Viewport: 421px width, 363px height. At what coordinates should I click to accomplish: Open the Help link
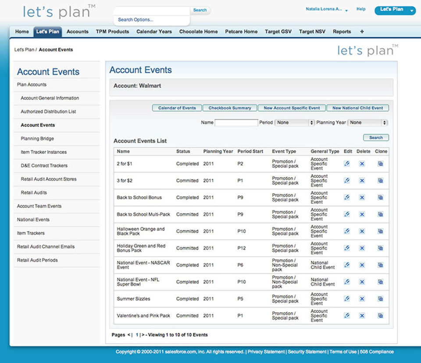click(361, 9)
